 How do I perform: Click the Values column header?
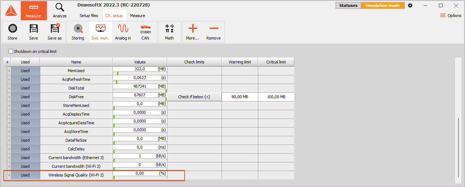pos(140,62)
